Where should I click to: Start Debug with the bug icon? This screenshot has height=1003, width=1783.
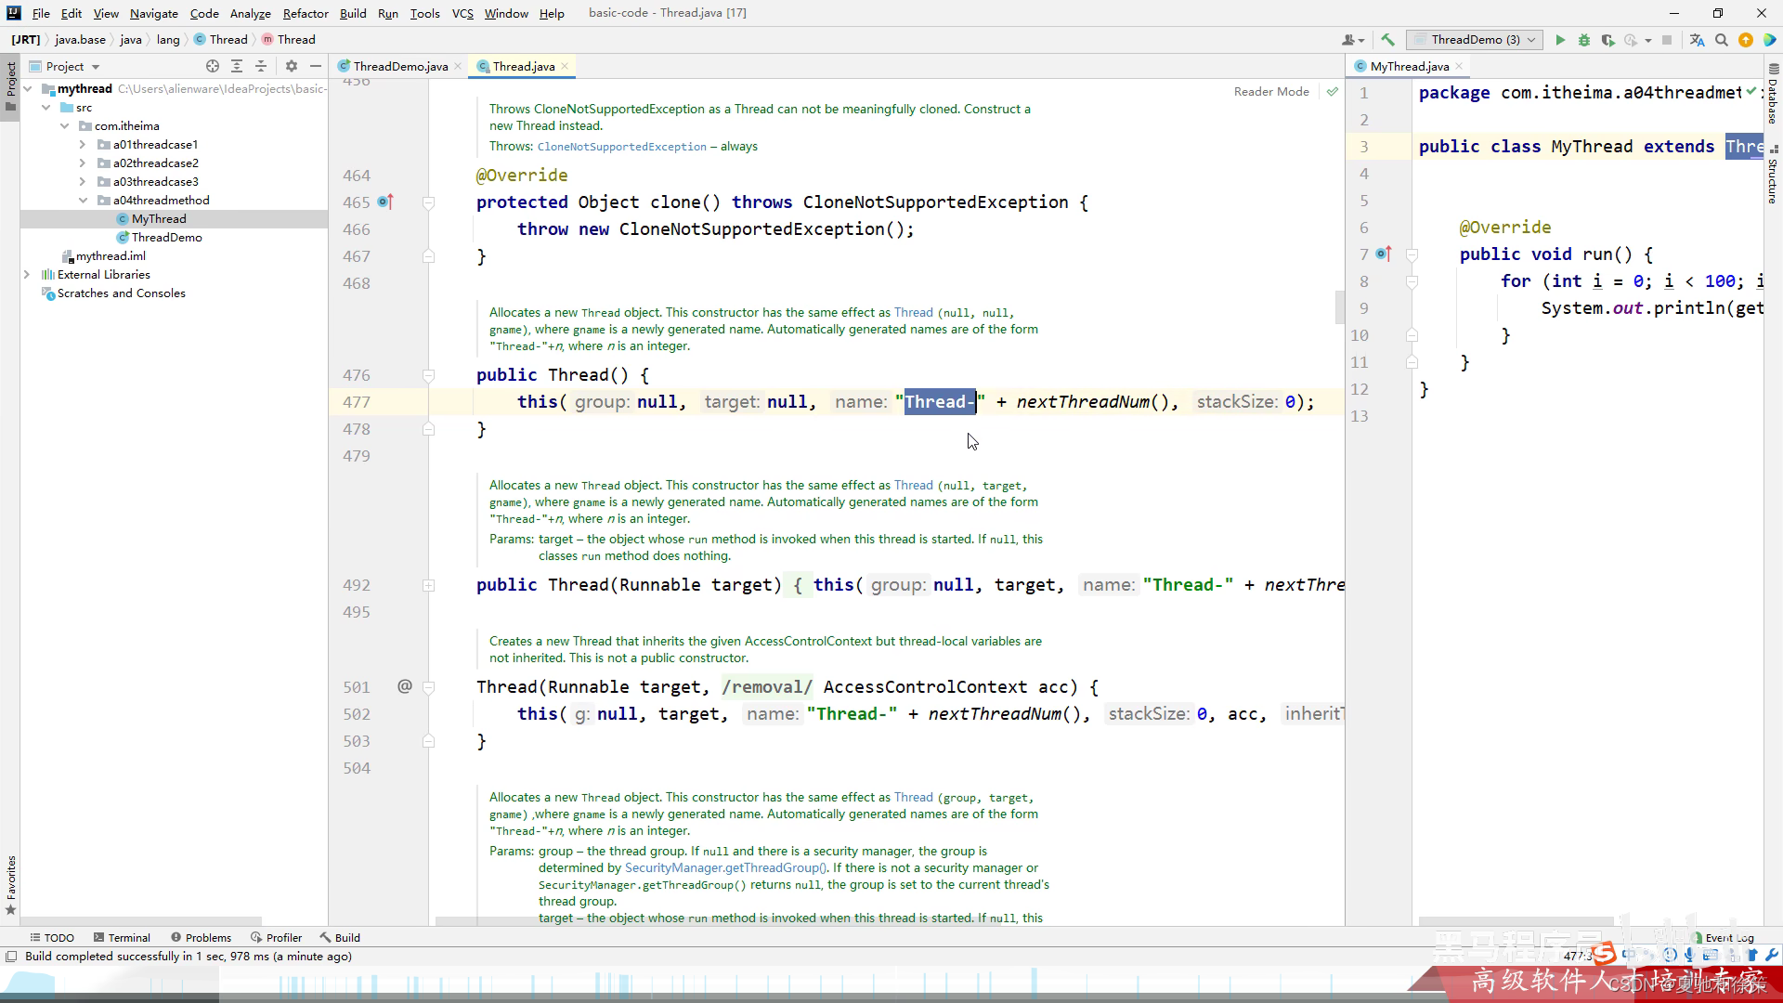[1584, 40]
